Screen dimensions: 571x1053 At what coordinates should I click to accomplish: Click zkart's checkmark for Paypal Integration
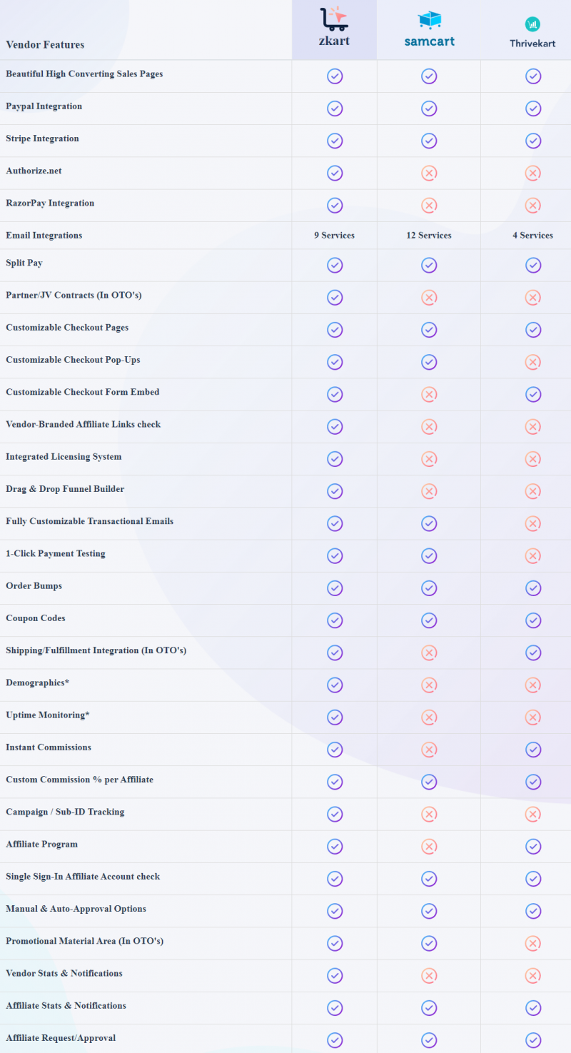click(x=335, y=109)
